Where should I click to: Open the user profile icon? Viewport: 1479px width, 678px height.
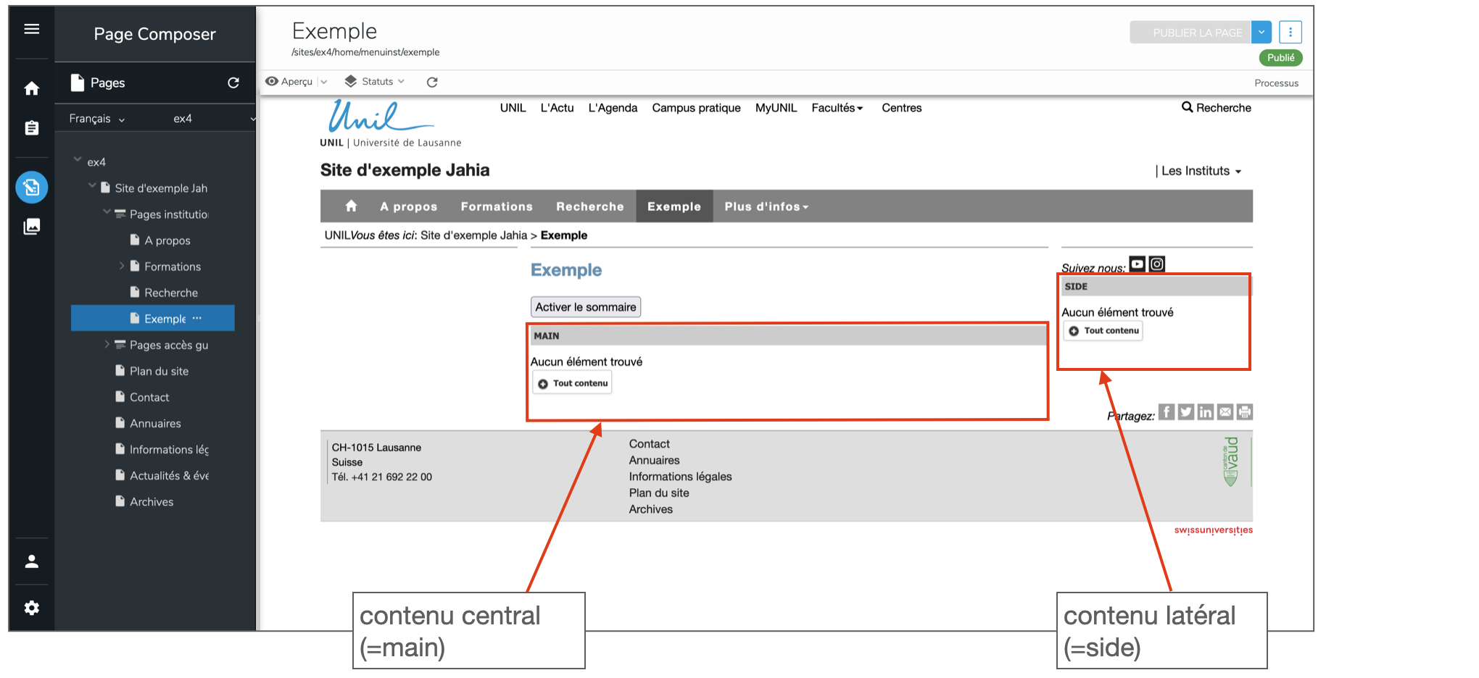31,561
